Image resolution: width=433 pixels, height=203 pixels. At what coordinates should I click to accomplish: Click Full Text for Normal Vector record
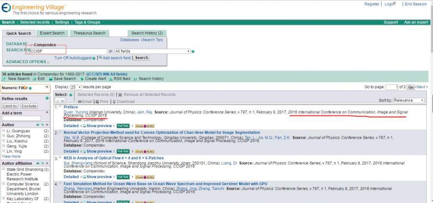[123, 152]
